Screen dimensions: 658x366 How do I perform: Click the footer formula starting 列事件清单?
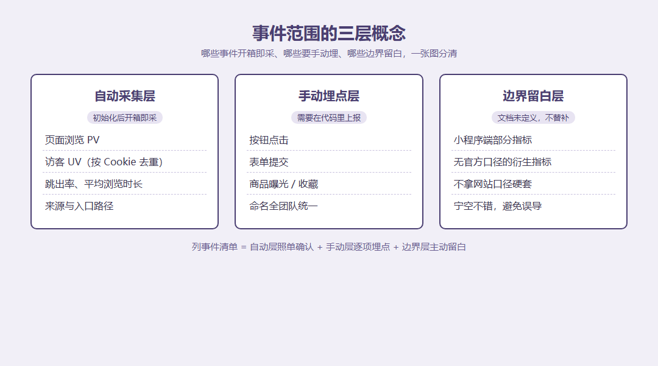(329, 246)
